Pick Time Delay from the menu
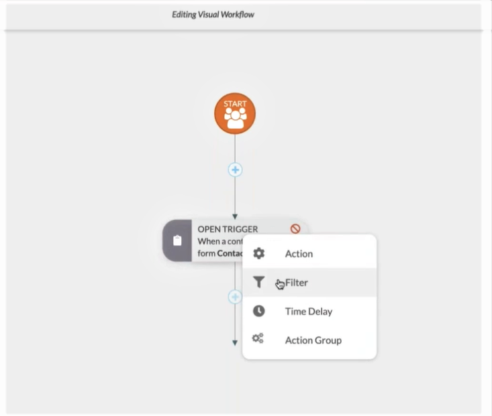The width and height of the screenshot is (492, 416). (x=308, y=311)
